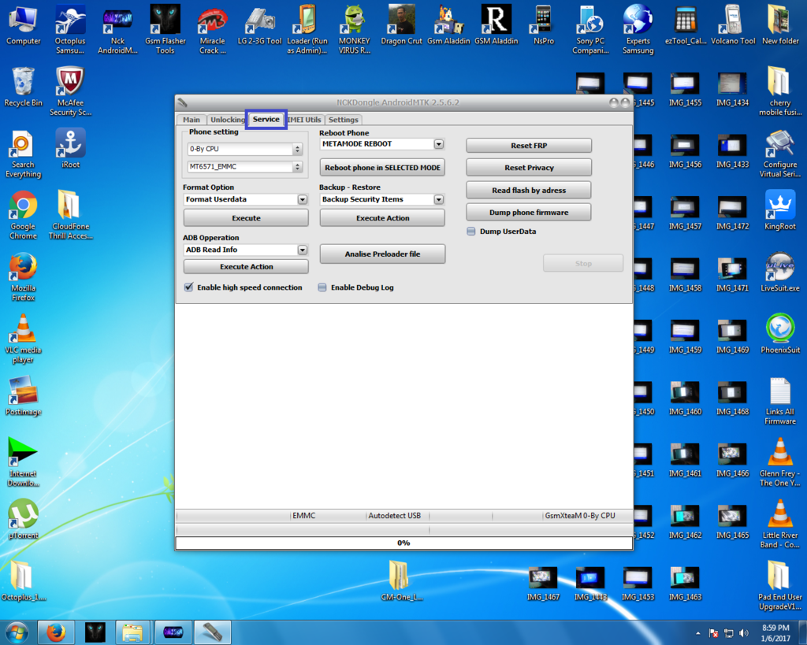Launch the PhoenixSuit desktop icon

pos(779,330)
